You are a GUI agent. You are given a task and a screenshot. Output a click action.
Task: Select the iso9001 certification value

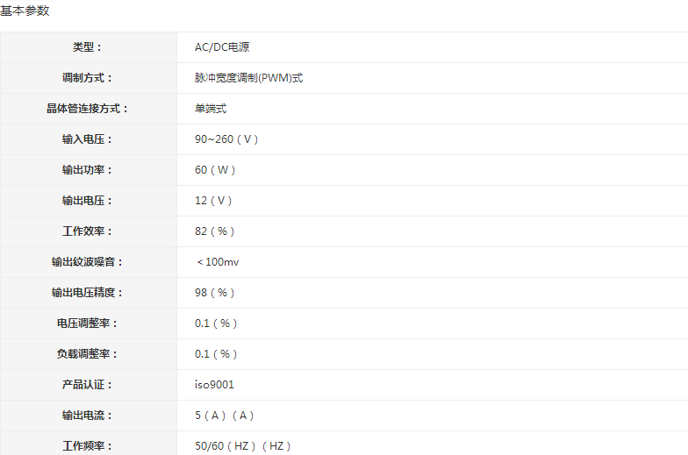point(214,385)
